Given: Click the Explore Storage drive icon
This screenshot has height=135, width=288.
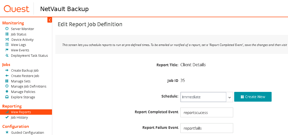Looking at the screenshot, I should tap(7, 97).
